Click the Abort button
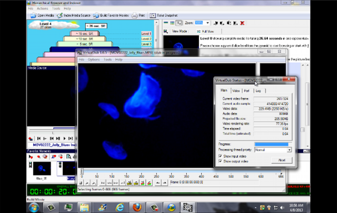337x213 pixels. 282,160
